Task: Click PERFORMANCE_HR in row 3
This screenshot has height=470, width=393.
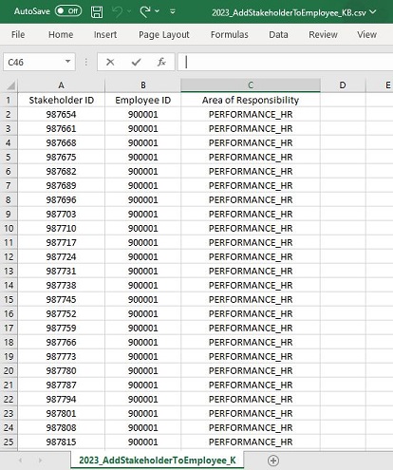Action: coord(251,128)
